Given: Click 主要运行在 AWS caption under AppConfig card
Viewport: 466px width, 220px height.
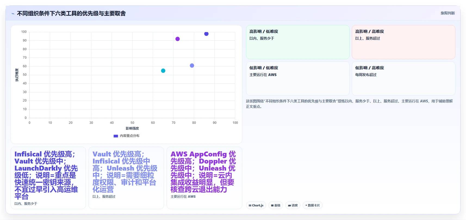Looking at the screenshot, I should [x=183, y=196].
